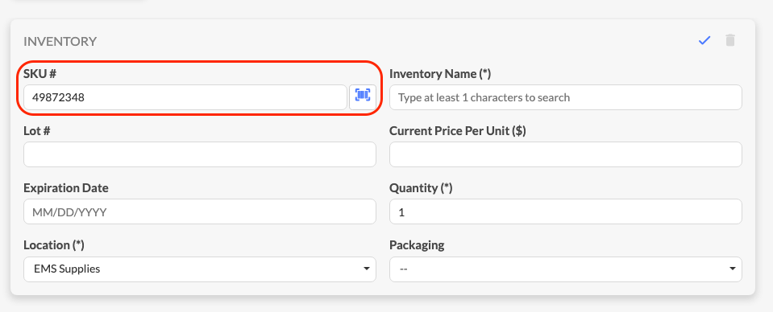Image resolution: width=773 pixels, height=312 pixels.
Task: Click the Expiration Date MM/DD/YYYY field
Action: [x=200, y=211]
